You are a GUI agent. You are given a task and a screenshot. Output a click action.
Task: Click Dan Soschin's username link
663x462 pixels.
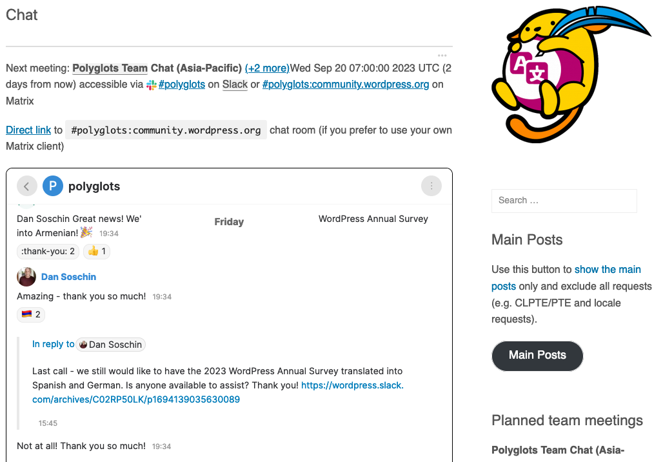tap(68, 276)
